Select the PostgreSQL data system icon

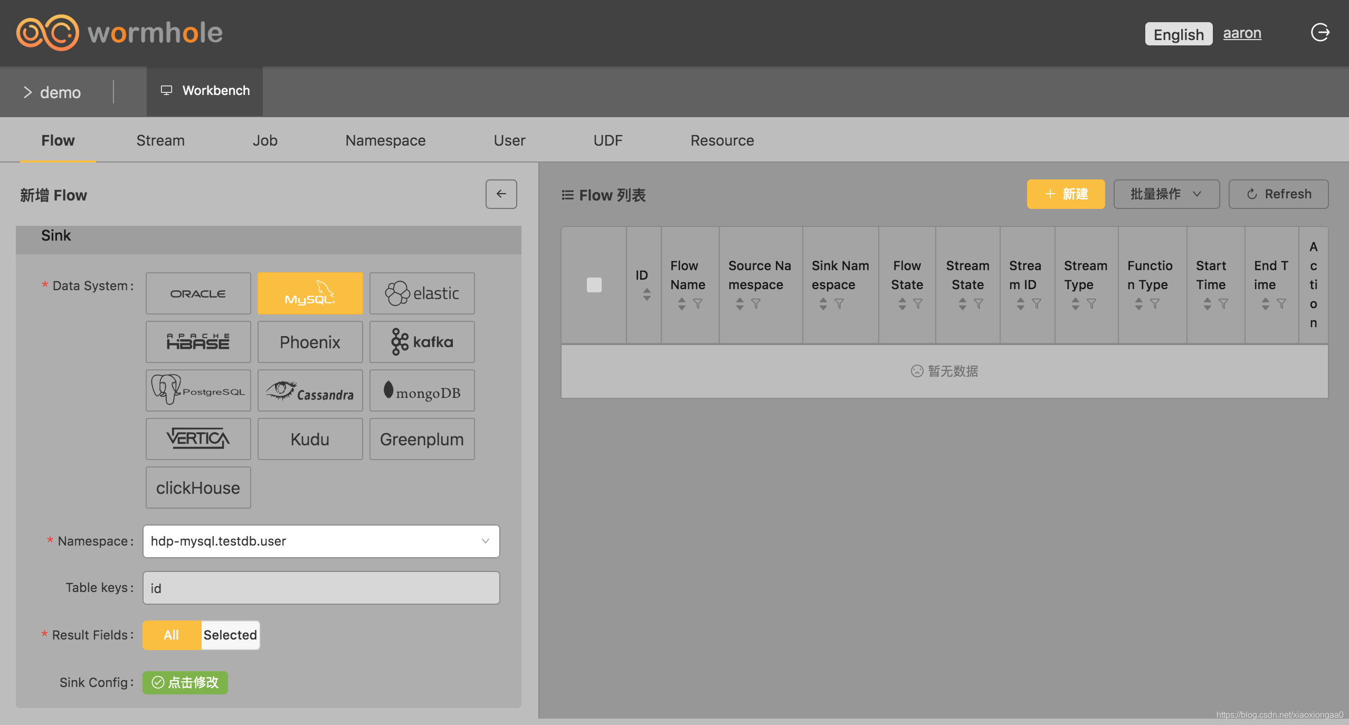pos(198,390)
